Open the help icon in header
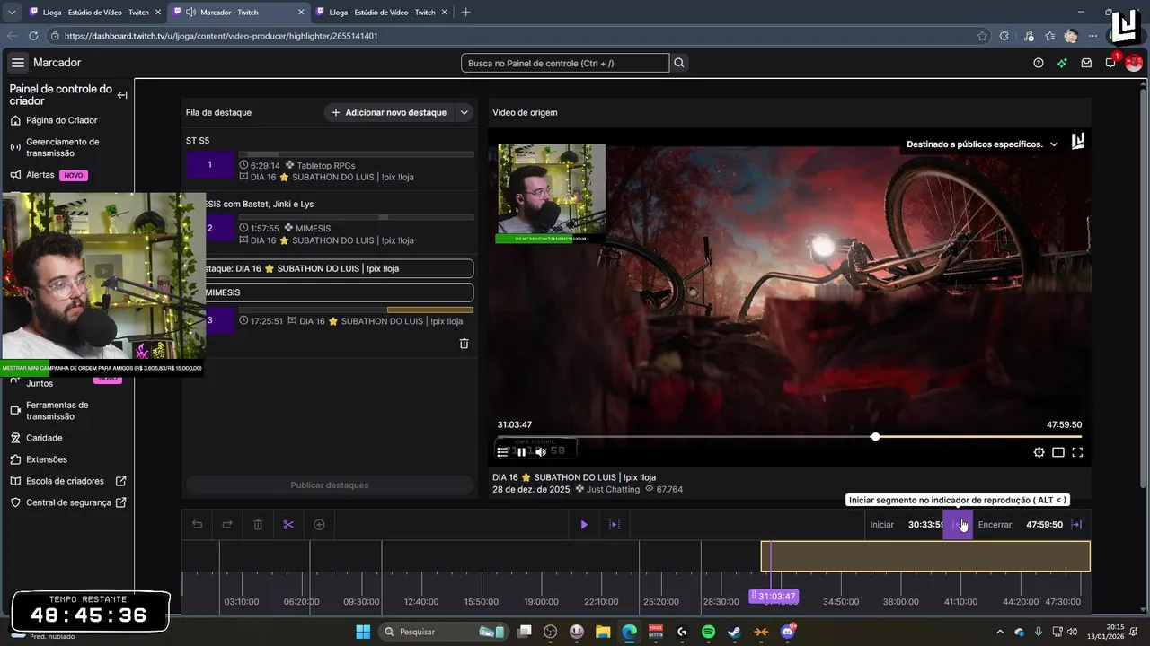Image resolution: width=1150 pixels, height=646 pixels. pos(1039,63)
